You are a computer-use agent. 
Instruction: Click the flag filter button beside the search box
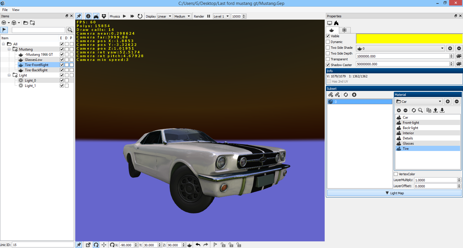coord(4,30)
